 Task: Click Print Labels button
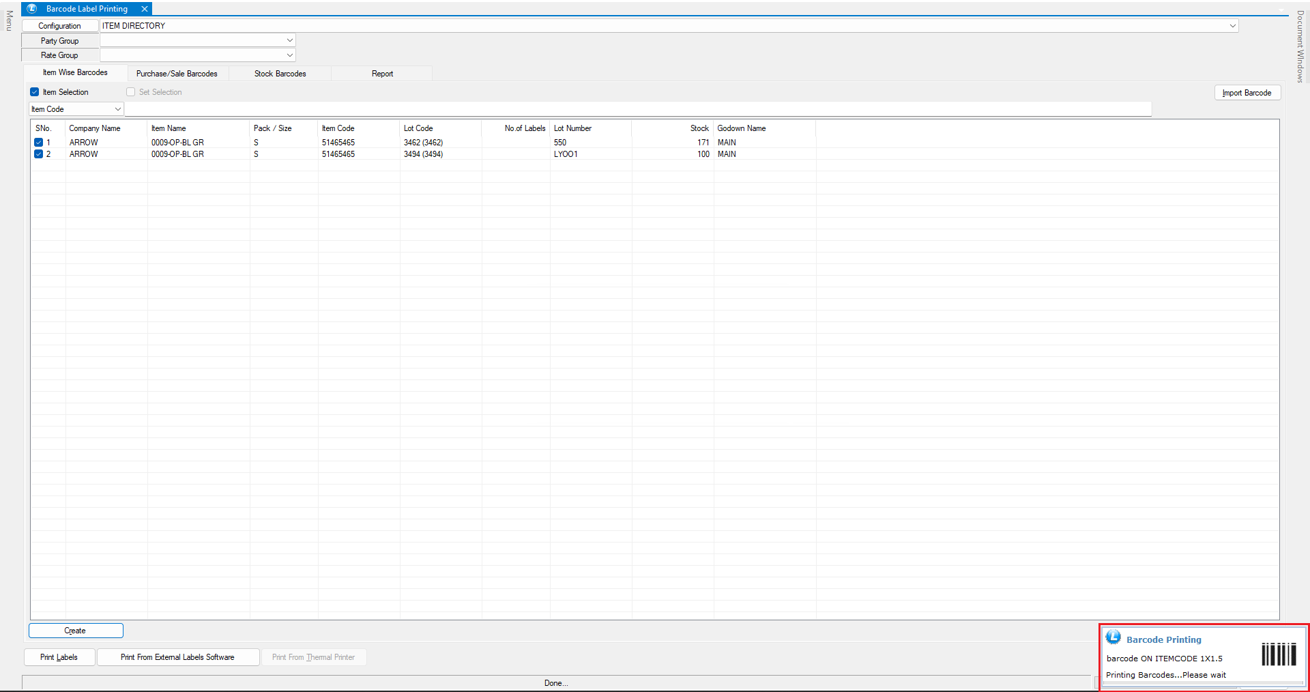(x=59, y=657)
